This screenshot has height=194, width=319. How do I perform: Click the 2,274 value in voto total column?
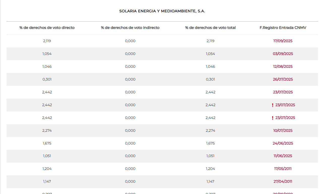(210, 131)
